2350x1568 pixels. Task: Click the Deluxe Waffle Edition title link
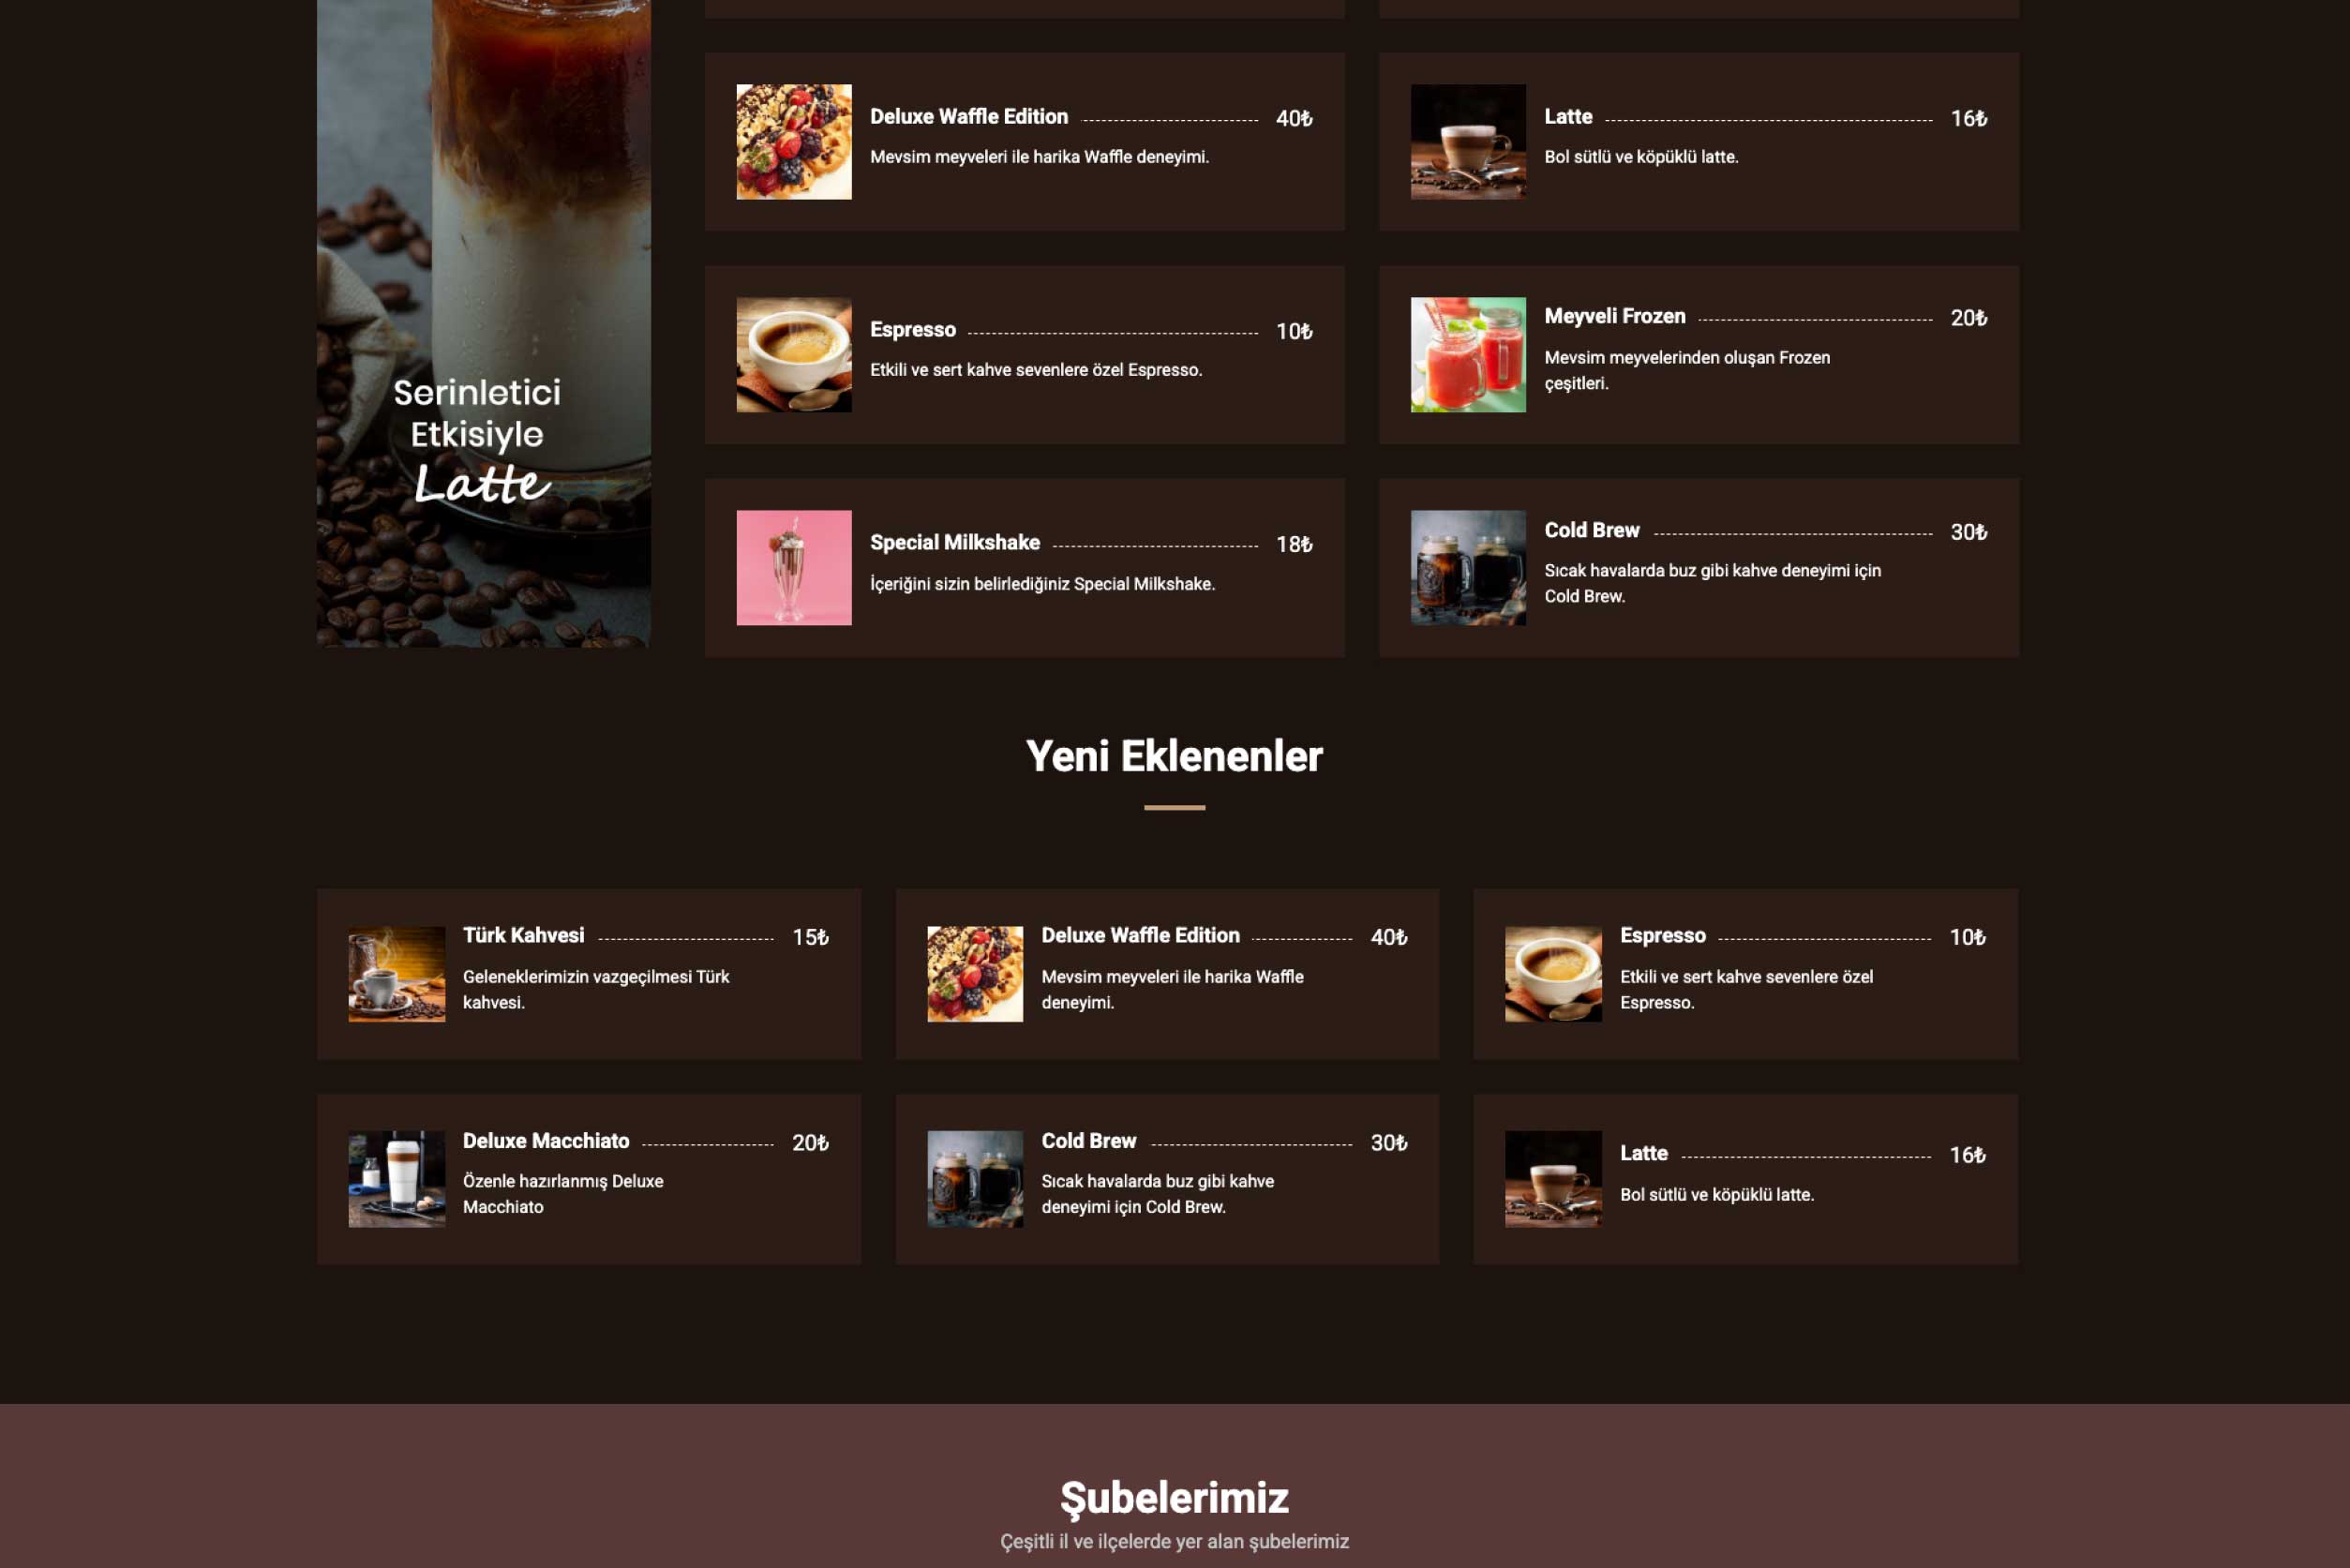(967, 116)
